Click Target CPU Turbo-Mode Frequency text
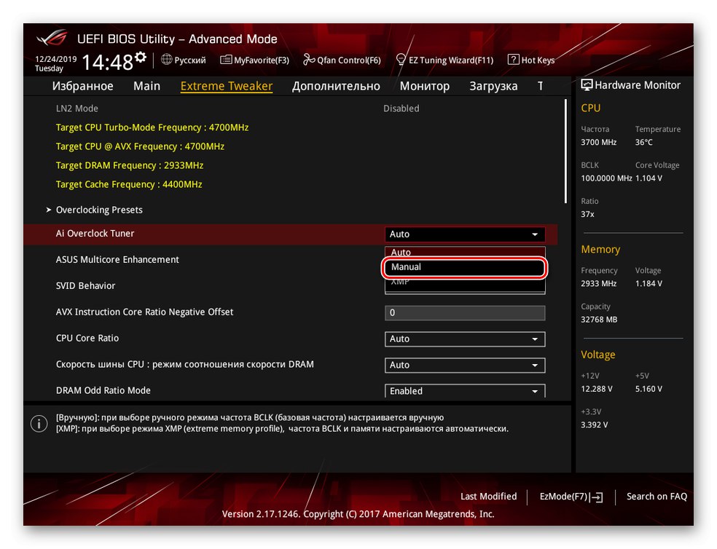Screen dimensions: 717x549 coord(152,127)
